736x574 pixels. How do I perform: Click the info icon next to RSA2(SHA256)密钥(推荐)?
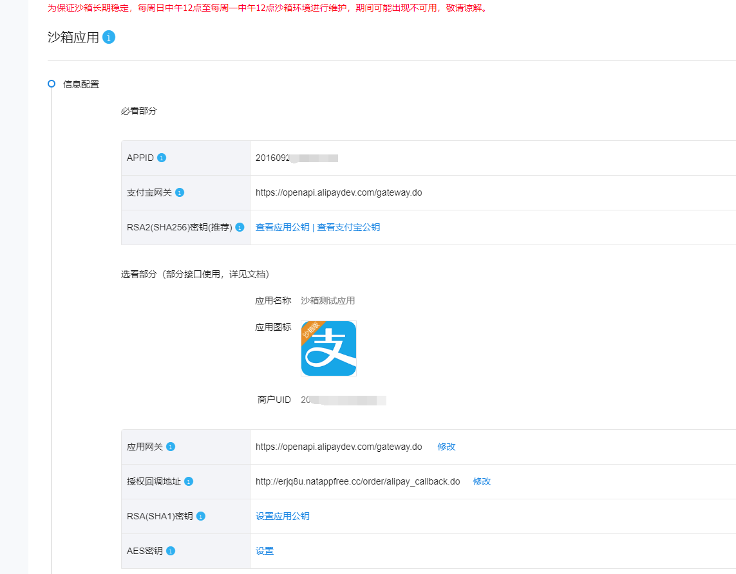[x=239, y=227]
